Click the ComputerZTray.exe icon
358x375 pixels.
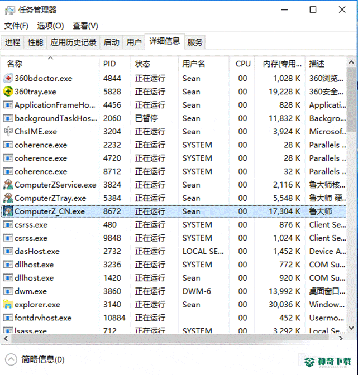coord(8,198)
